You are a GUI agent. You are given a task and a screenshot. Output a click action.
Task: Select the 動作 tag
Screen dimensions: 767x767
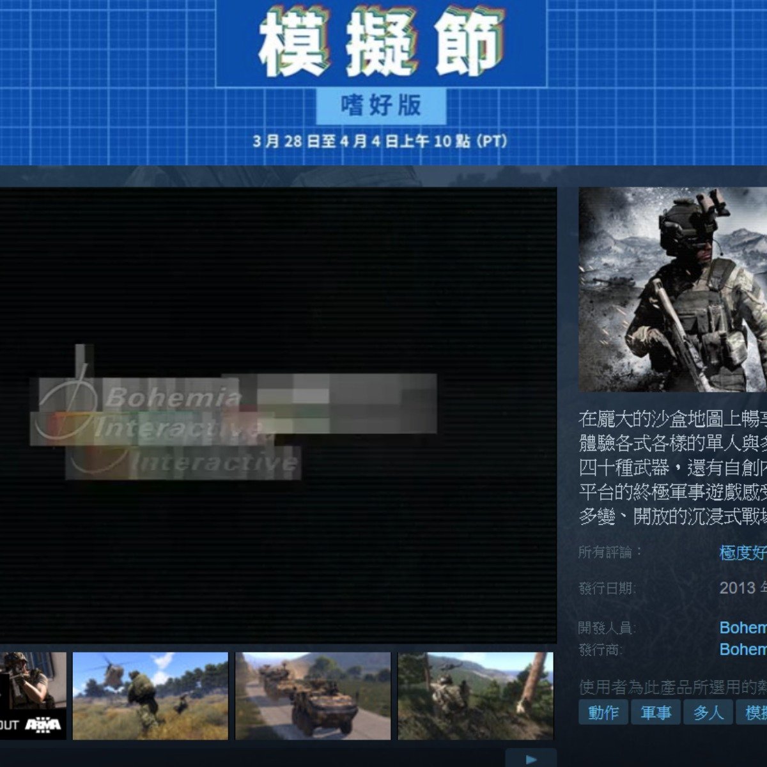(x=603, y=712)
